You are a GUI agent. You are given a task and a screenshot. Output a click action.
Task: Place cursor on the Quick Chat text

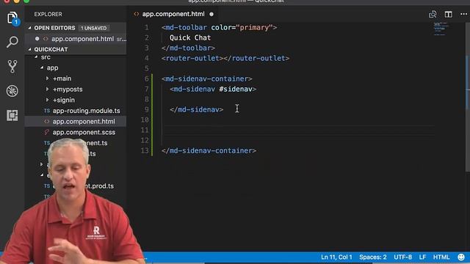click(x=190, y=37)
